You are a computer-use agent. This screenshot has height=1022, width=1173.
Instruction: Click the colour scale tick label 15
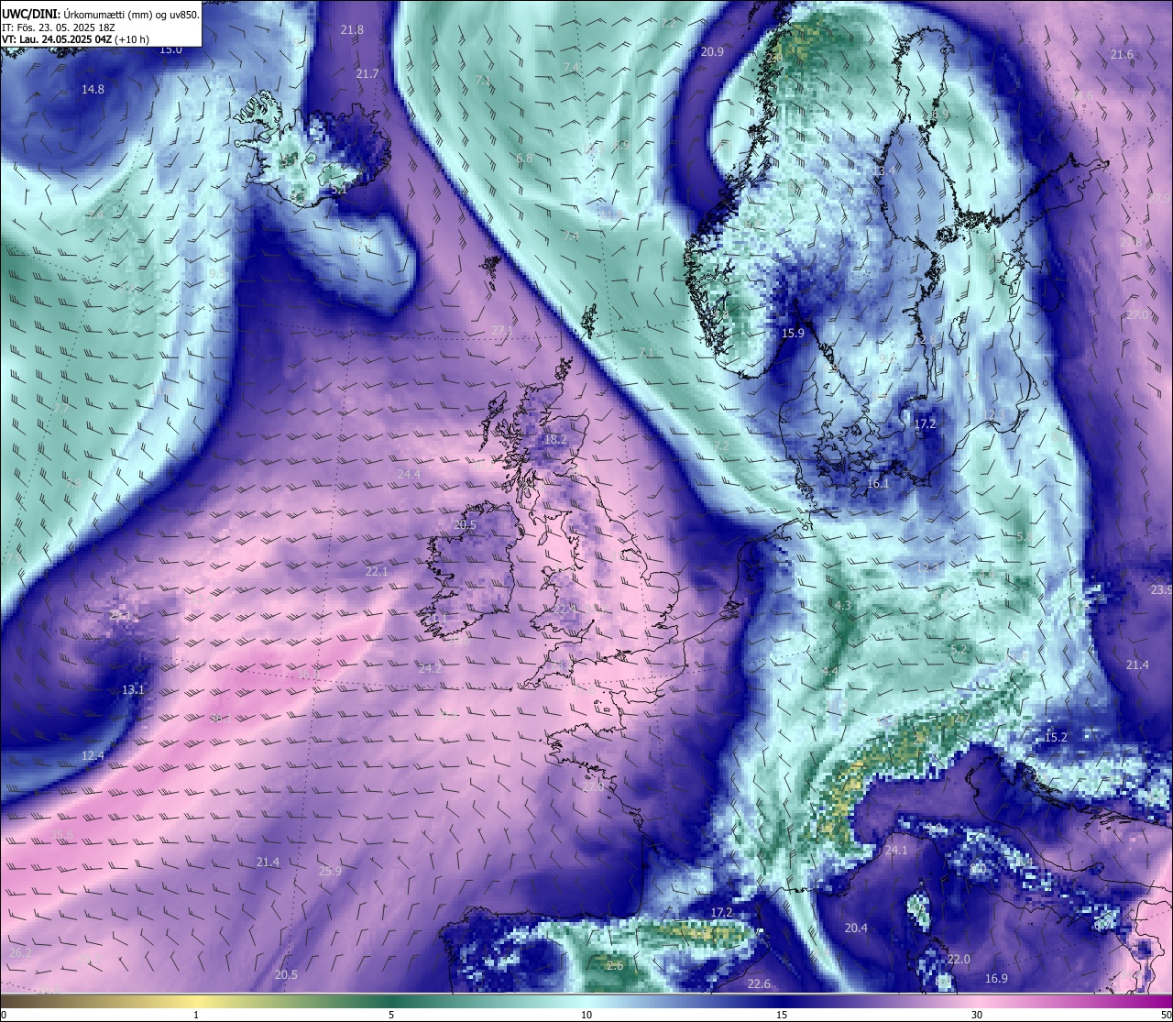point(782,1015)
